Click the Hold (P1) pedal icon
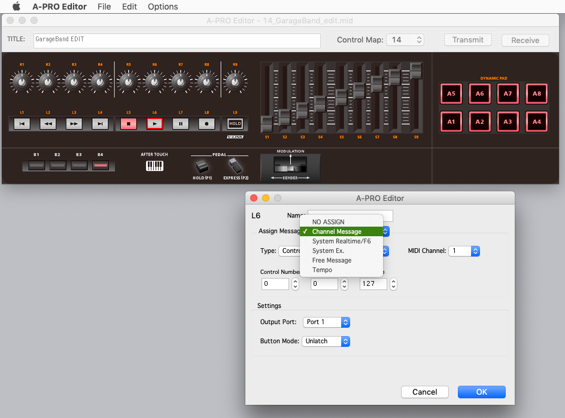This screenshot has height=418, width=565. pyautogui.click(x=202, y=166)
